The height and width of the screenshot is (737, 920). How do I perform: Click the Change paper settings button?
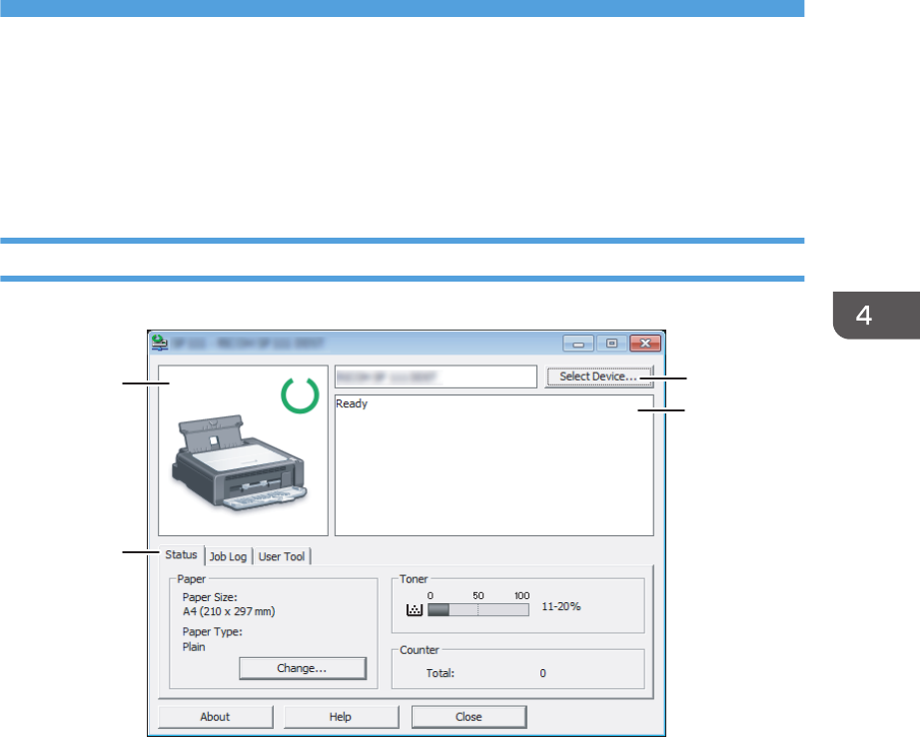click(302, 668)
